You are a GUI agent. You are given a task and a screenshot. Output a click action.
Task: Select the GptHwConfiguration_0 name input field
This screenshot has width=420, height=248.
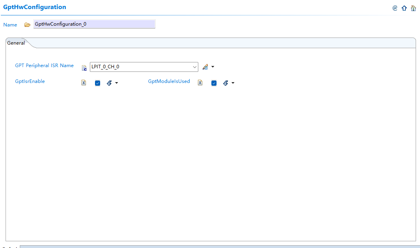pyautogui.click(x=94, y=24)
